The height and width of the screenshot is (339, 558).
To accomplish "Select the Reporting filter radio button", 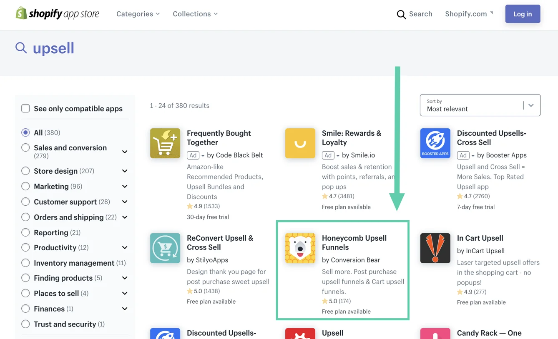I will [25, 232].
